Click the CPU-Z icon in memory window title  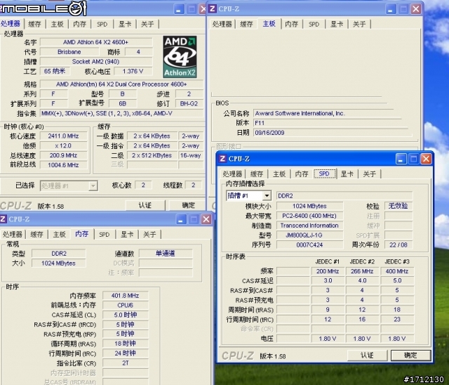(3, 219)
